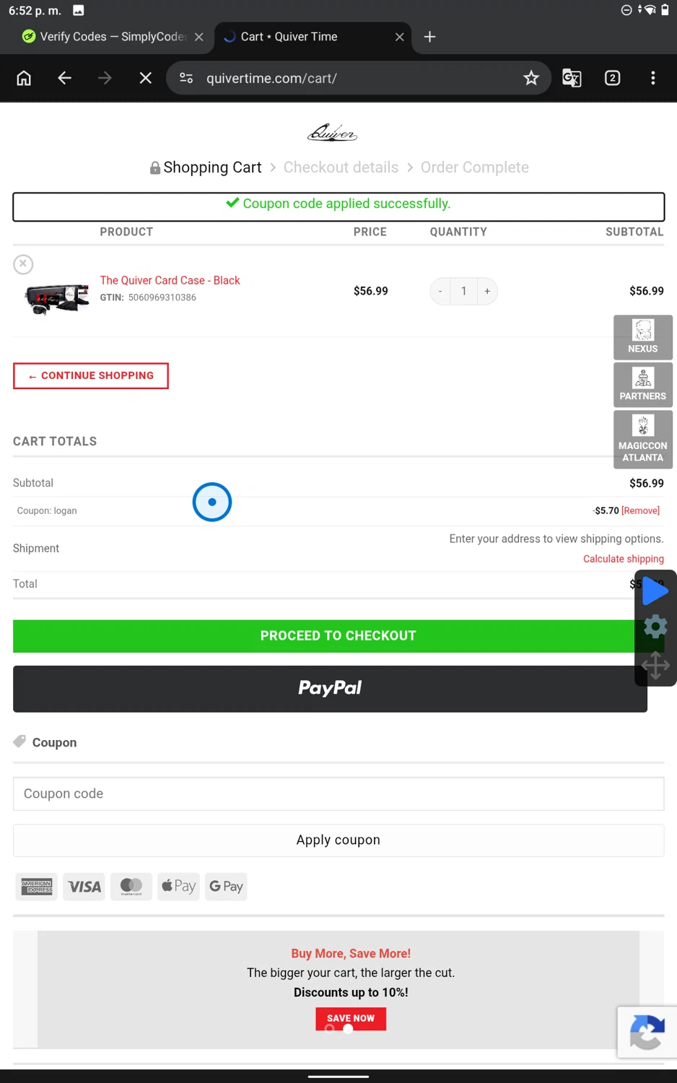Click the Apply coupon button
Image resolution: width=677 pixels, height=1083 pixels.
click(338, 840)
